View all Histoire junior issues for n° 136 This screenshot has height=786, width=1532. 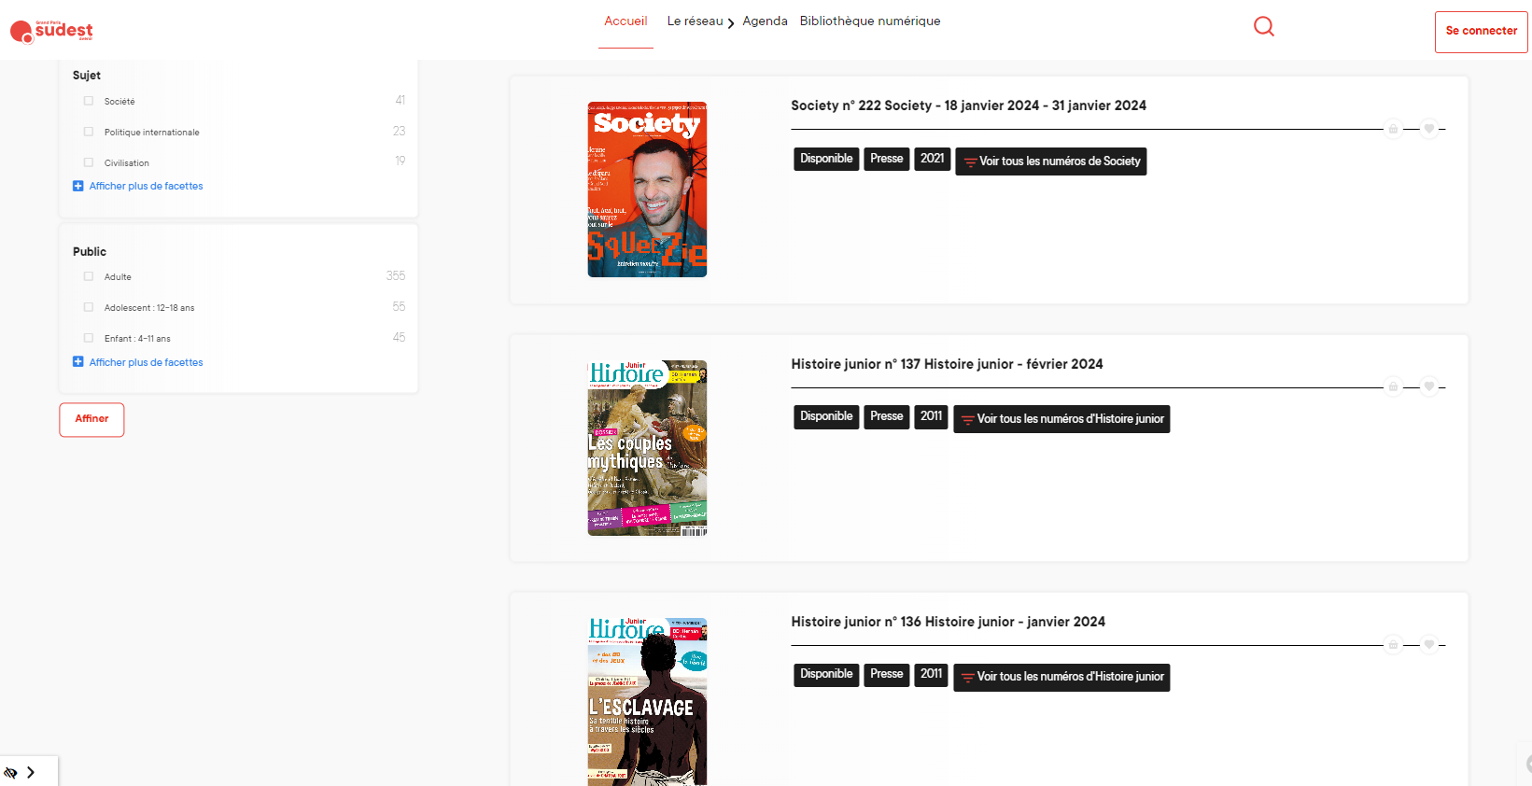(x=1061, y=677)
